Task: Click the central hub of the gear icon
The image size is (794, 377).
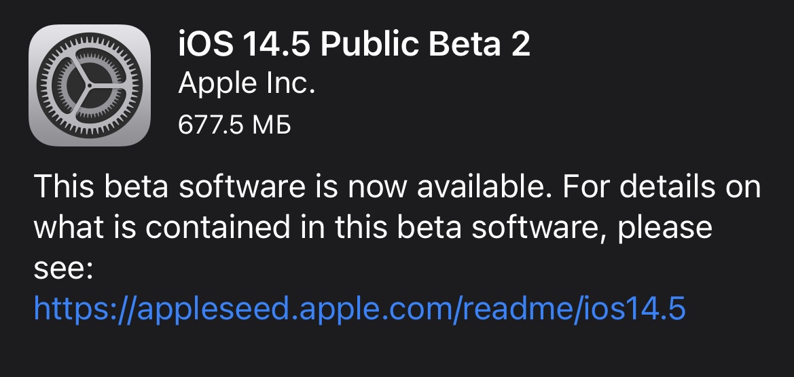Action: (90, 86)
